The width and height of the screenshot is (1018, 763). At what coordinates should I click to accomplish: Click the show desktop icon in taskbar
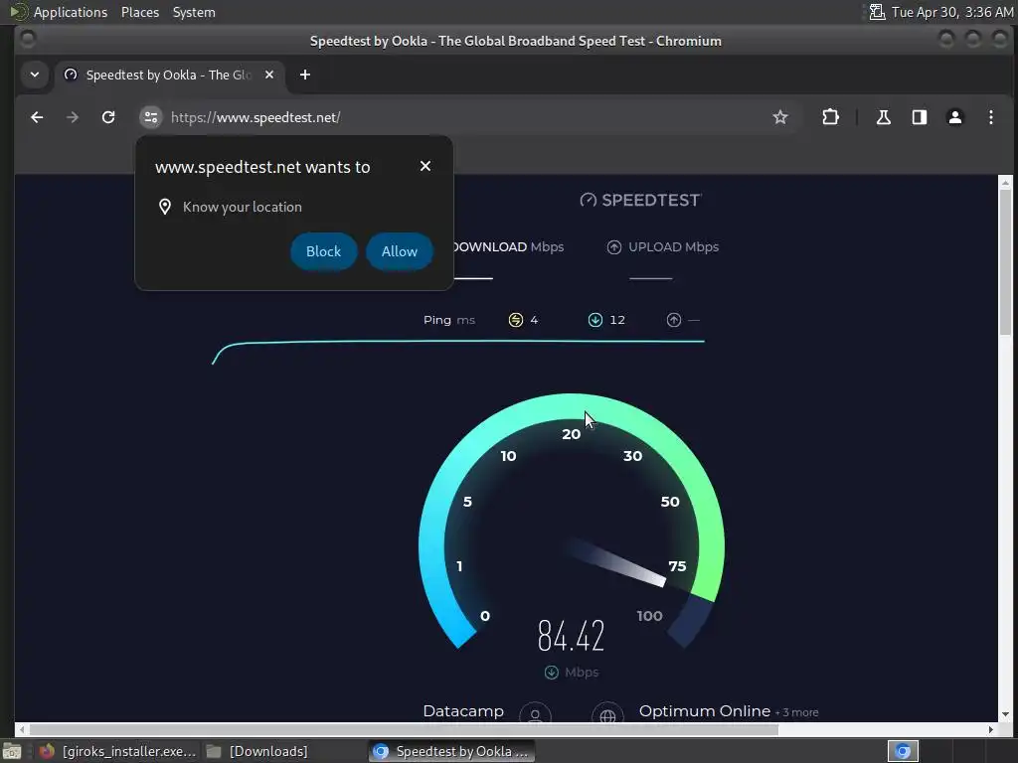tap(12, 751)
